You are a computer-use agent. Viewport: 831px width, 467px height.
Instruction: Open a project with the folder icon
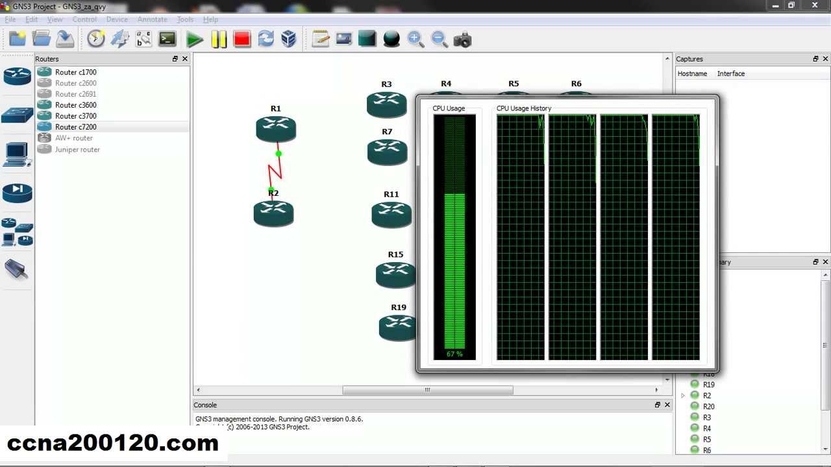[x=42, y=39]
